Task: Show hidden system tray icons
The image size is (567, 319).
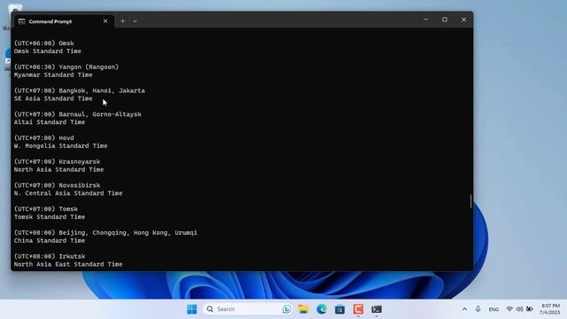Action: point(464,309)
